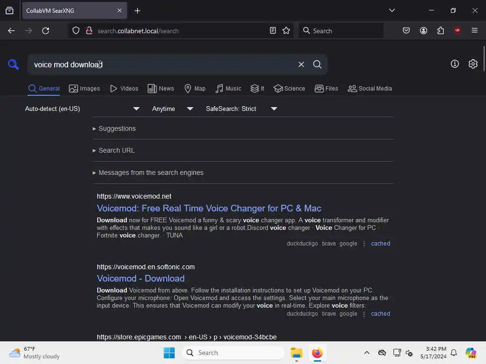The height and width of the screenshot is (364, 486).
Task: Open cached link for softonic result
Action: pos(380,314)
